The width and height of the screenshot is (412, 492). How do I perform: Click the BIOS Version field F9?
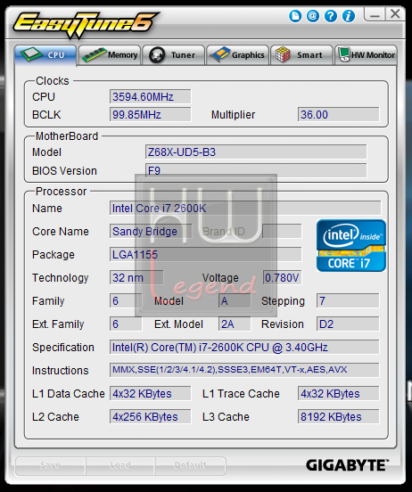pyautogui.click(x=256, y=171)
